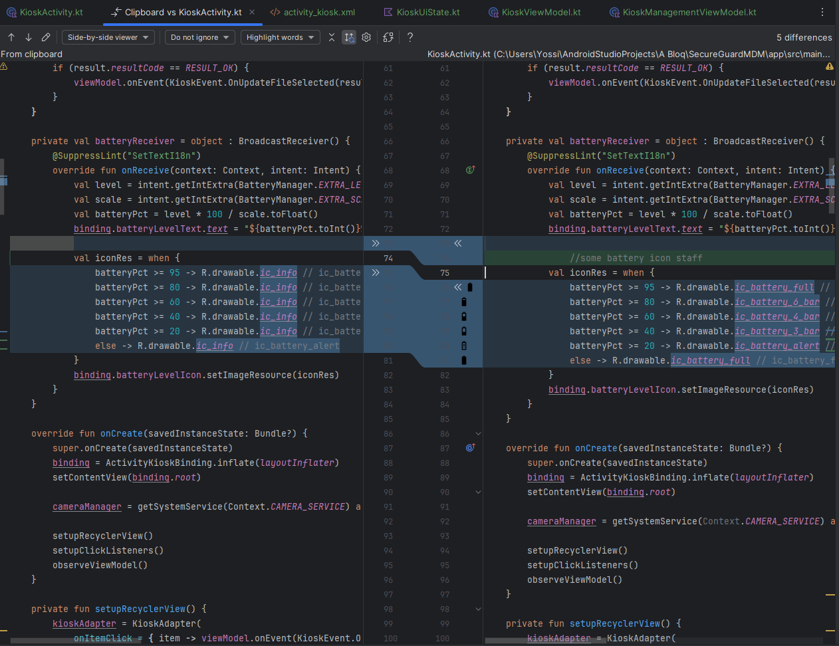The image size is (839, 646).
Task: Click the From clipboard title
Action: pos(32,54)
